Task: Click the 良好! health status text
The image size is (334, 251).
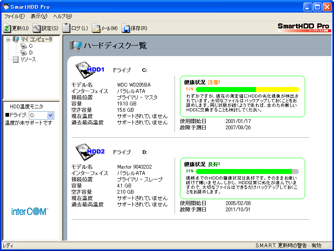Action: point(214,164)
